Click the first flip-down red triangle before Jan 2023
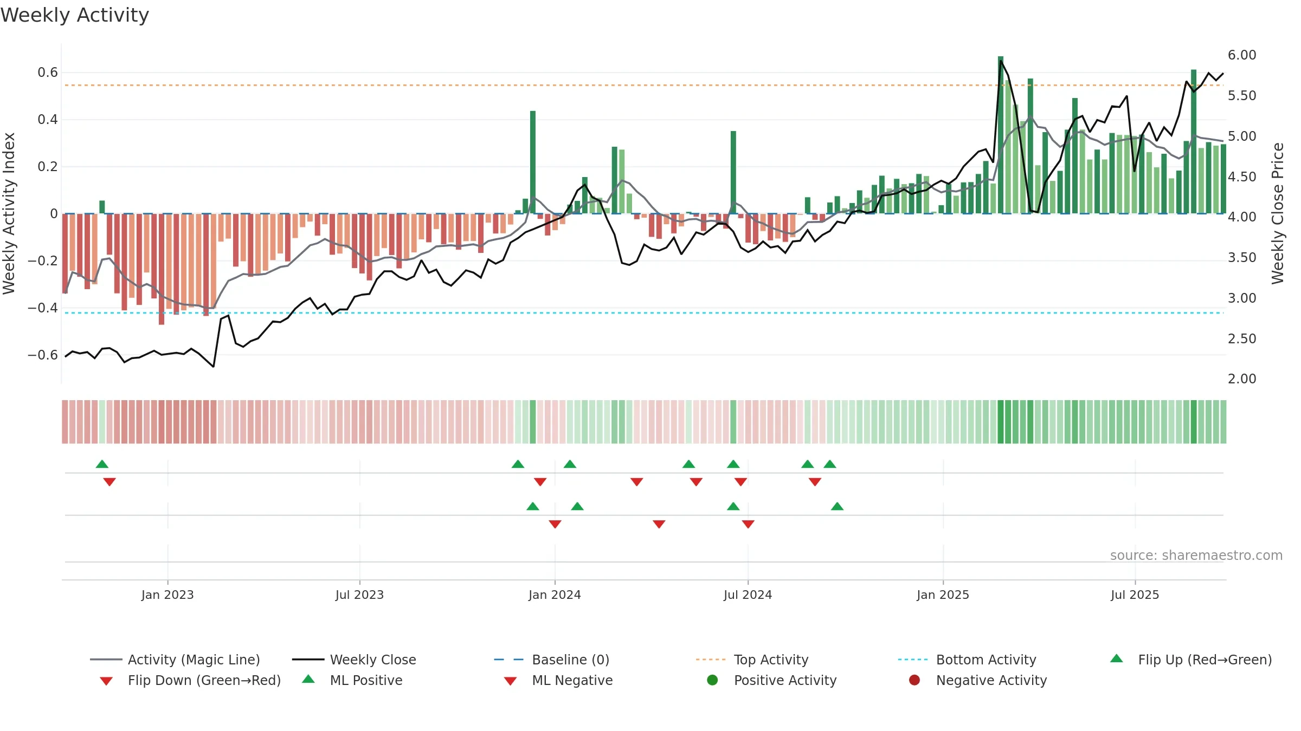The image size is (1301, 731). (x=110, y=482)
